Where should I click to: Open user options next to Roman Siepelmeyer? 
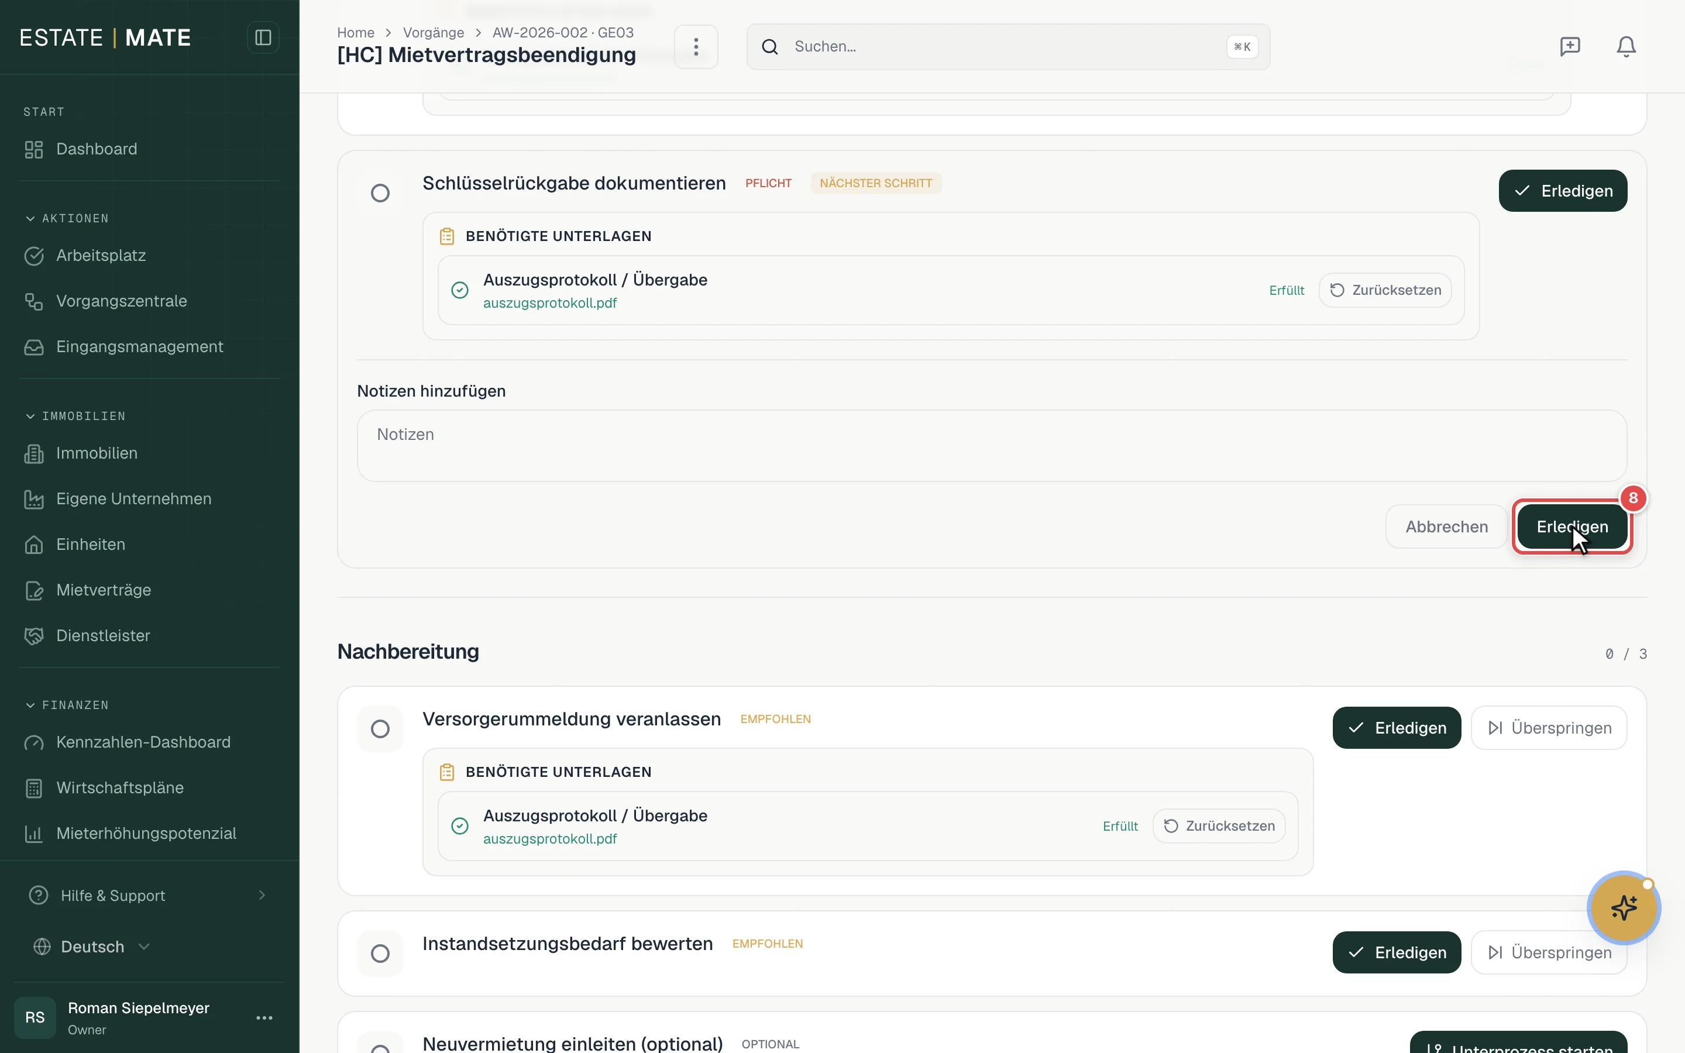point(264,1017)
